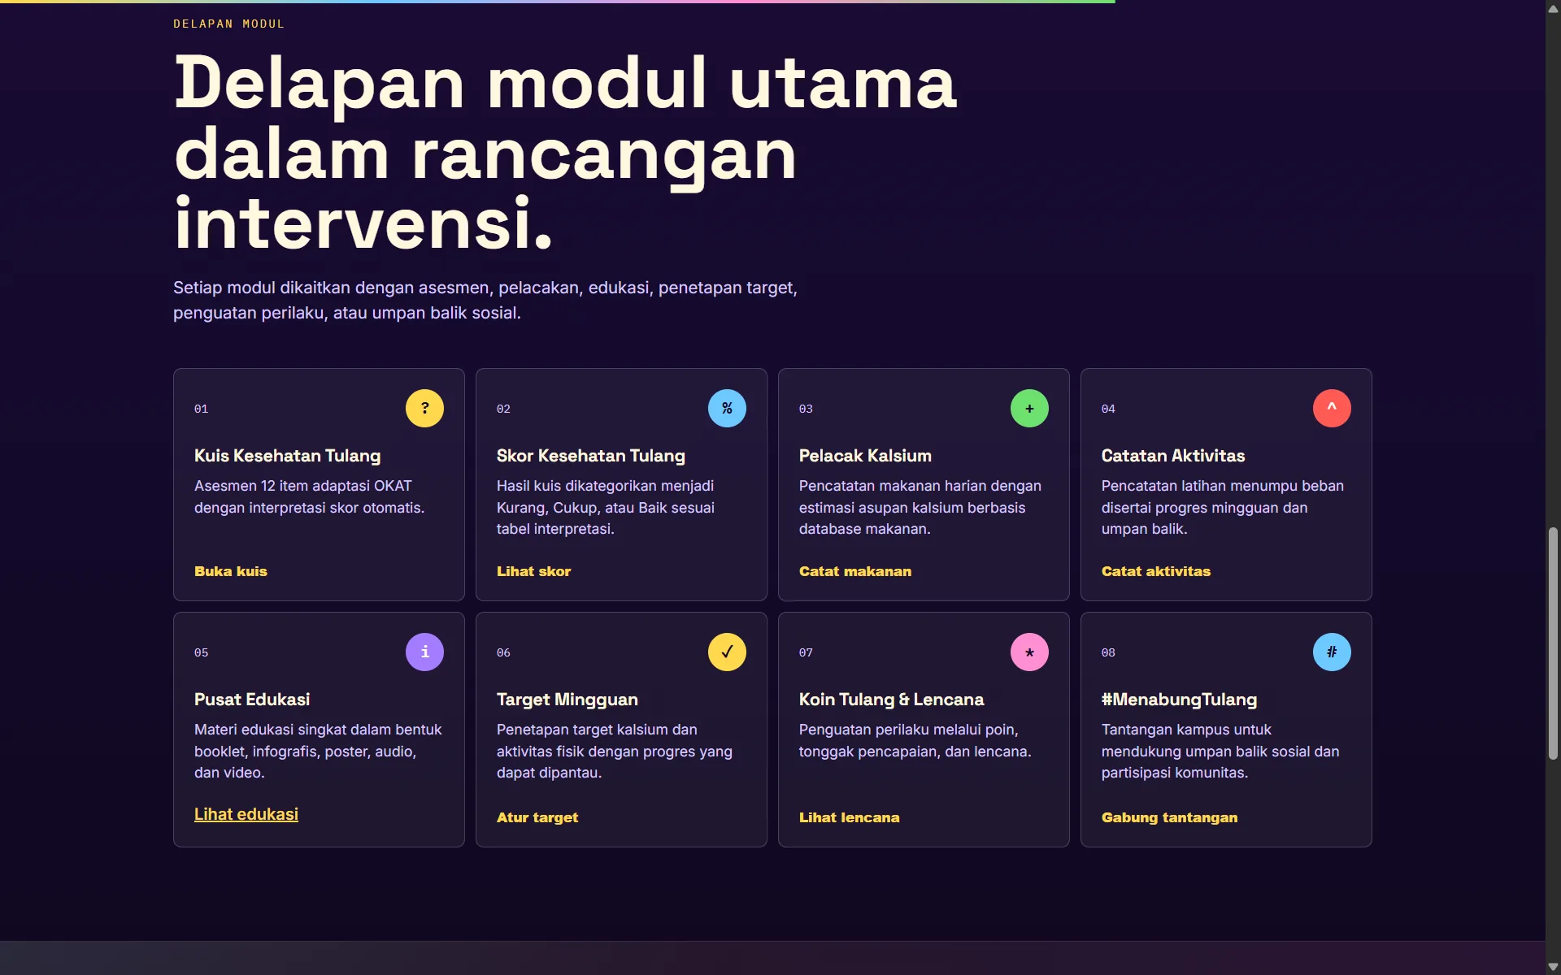
Task: Select the Catatan Aktivitas card title
Action: (x=1173, y=456)
